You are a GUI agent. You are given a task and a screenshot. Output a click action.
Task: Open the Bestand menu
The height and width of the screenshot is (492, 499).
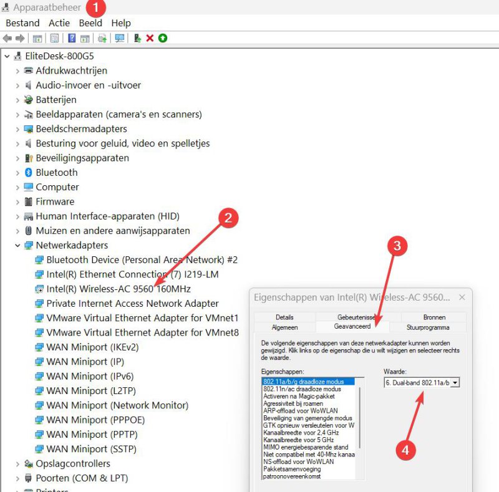click(22, 23)
